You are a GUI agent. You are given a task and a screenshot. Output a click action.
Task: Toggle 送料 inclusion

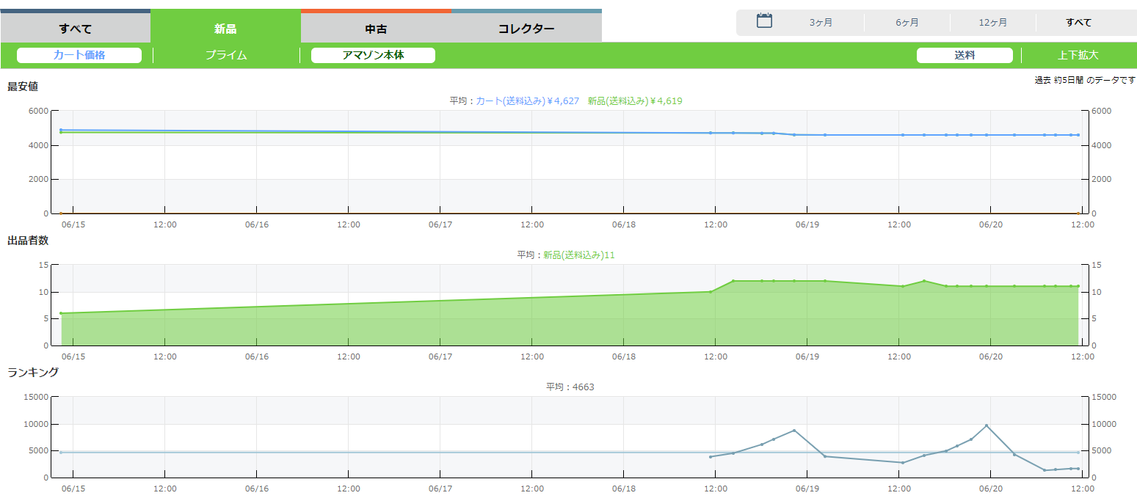(965, 55)
